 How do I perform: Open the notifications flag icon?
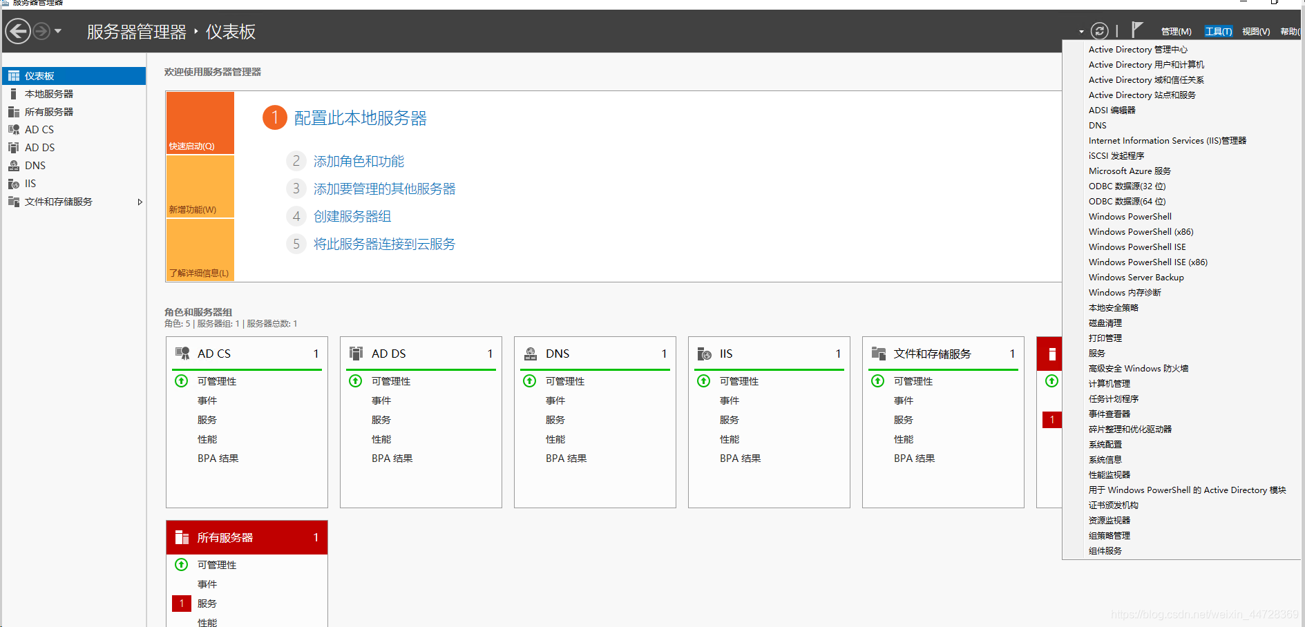click(1136, 30)
